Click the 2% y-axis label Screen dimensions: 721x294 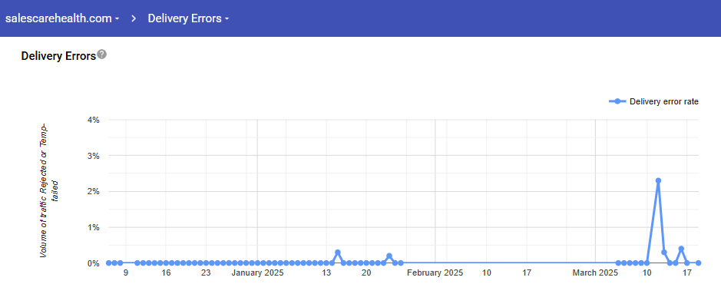(94, 192)
